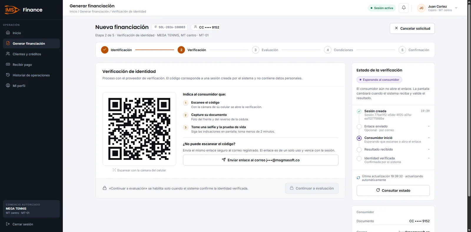Click the Inicio home icon
This screenshot has width=471, height=232.
point(8,33)
